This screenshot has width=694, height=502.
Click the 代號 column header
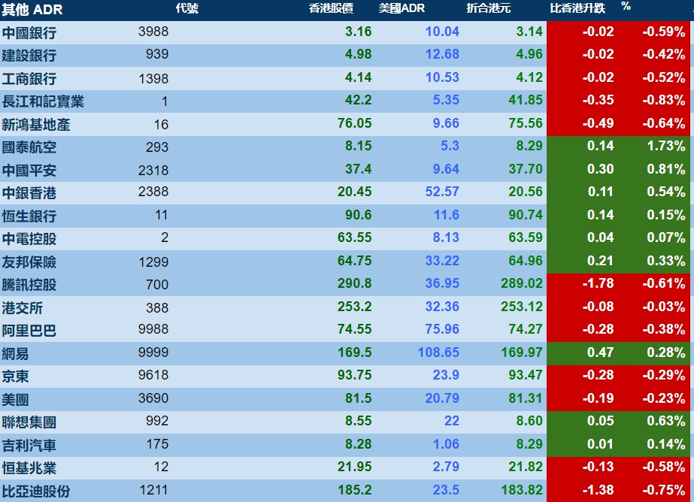tap(186, 8)
